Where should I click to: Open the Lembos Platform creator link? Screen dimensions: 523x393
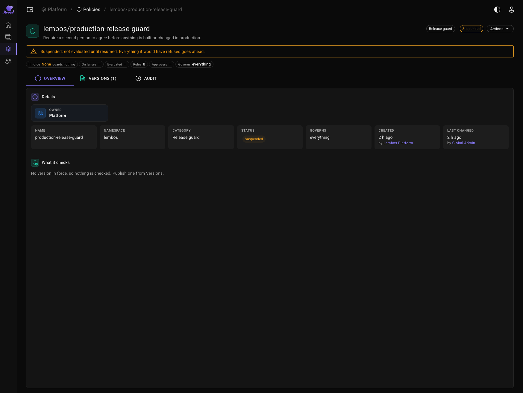[x=398, y=143]
